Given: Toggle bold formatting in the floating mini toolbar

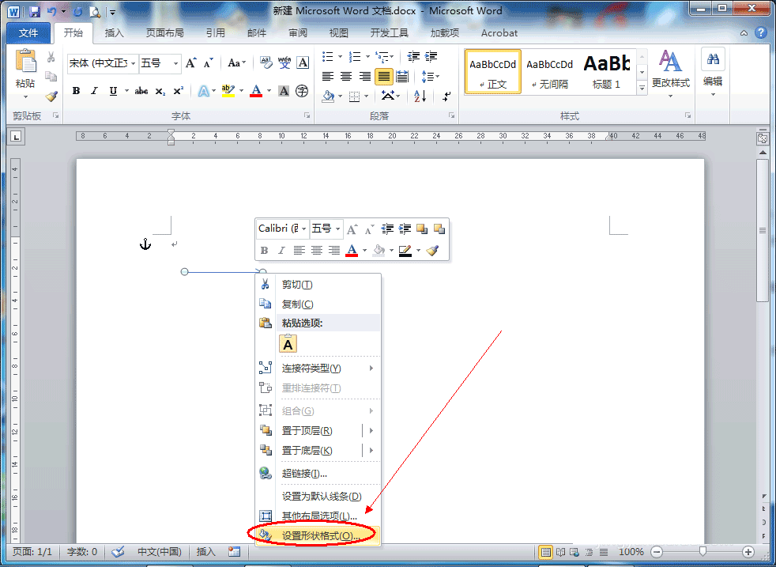Looking at the screenshot, I should point(263,251).
